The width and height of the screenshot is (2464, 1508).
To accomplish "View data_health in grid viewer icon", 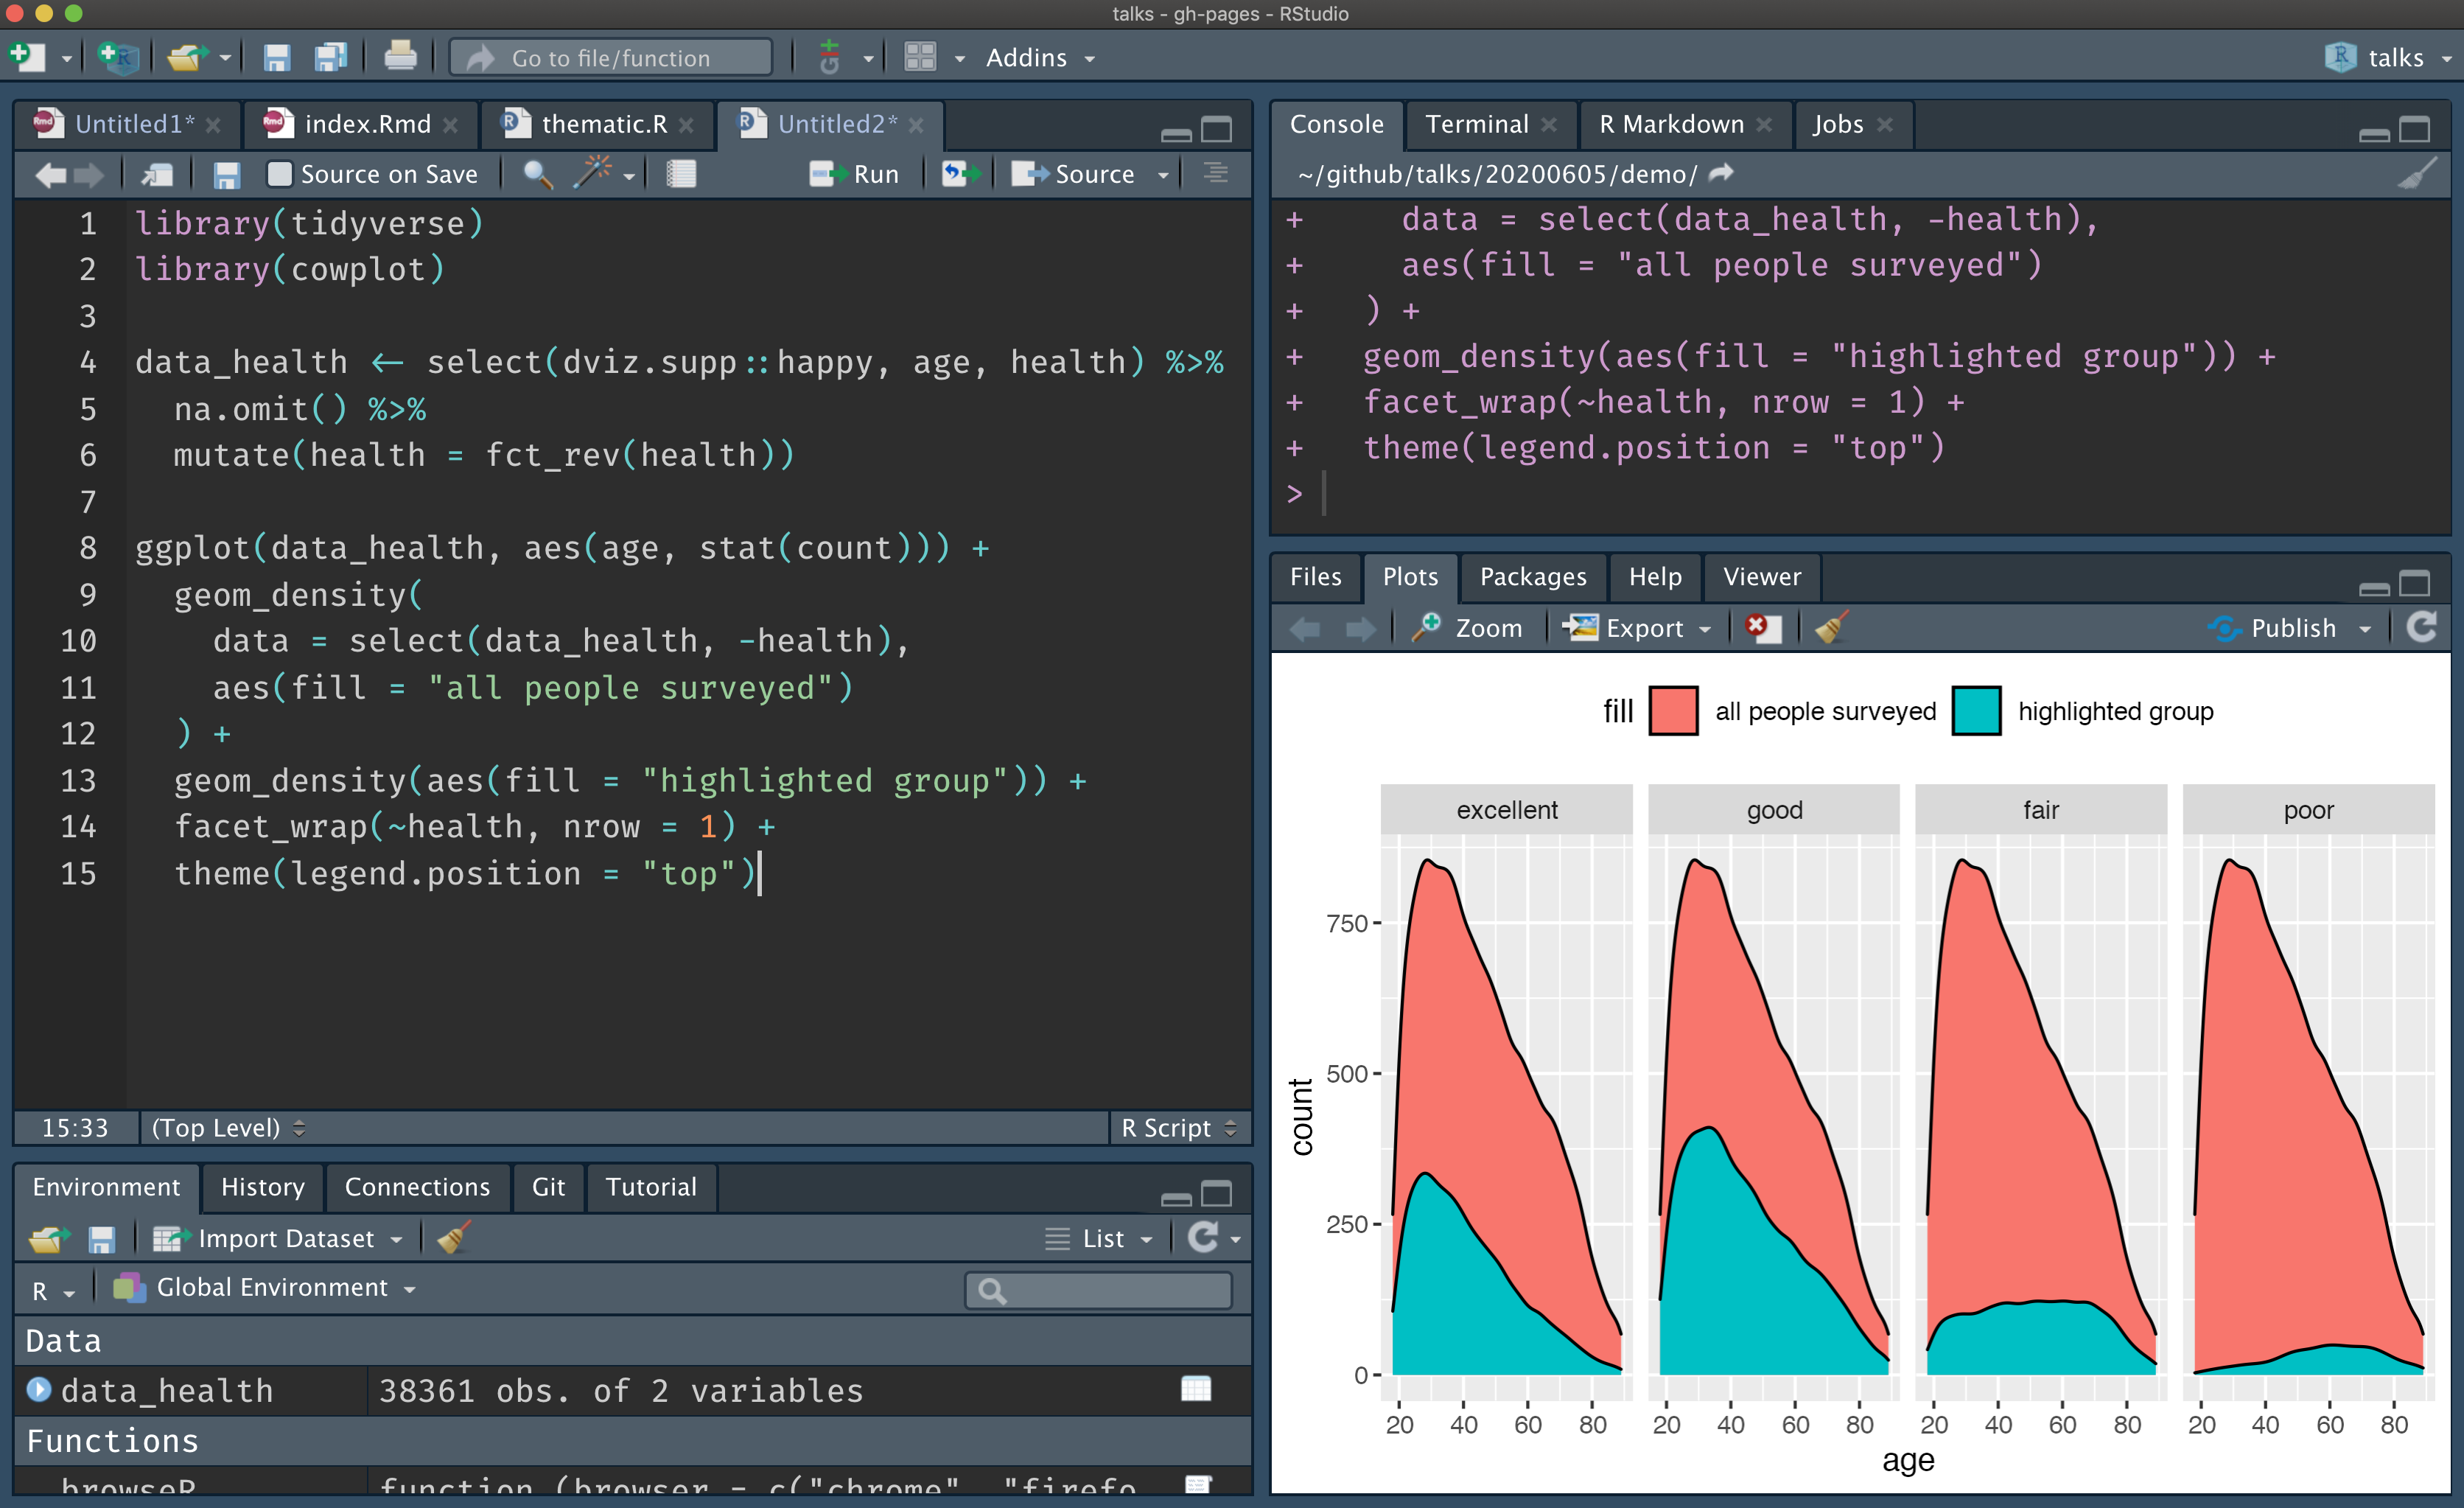I will tap(1196, 1389).
